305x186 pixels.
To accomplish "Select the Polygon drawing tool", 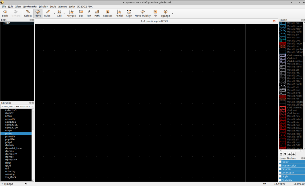I will (x=71, y=13).
